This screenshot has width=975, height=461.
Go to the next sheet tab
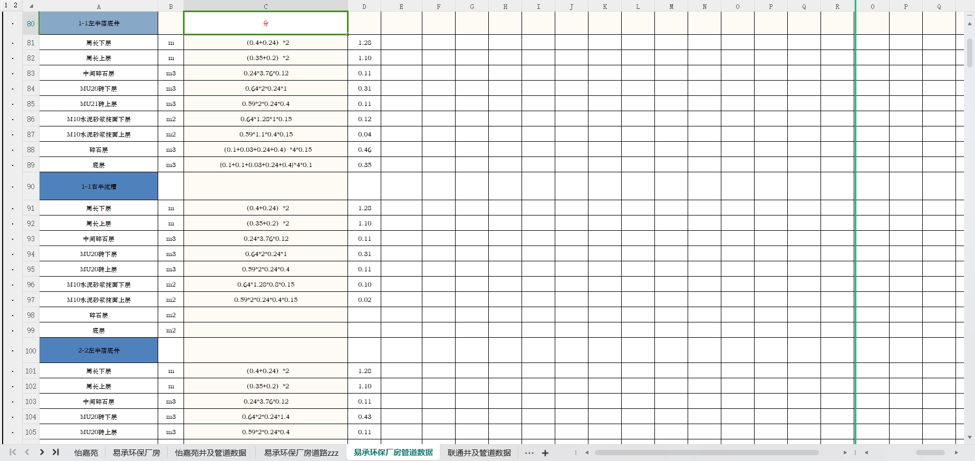(42, 452)
